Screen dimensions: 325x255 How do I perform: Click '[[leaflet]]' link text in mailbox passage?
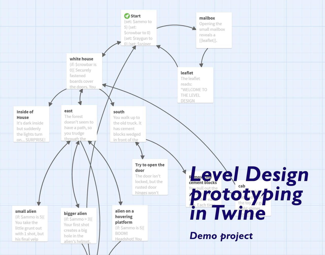208,41
